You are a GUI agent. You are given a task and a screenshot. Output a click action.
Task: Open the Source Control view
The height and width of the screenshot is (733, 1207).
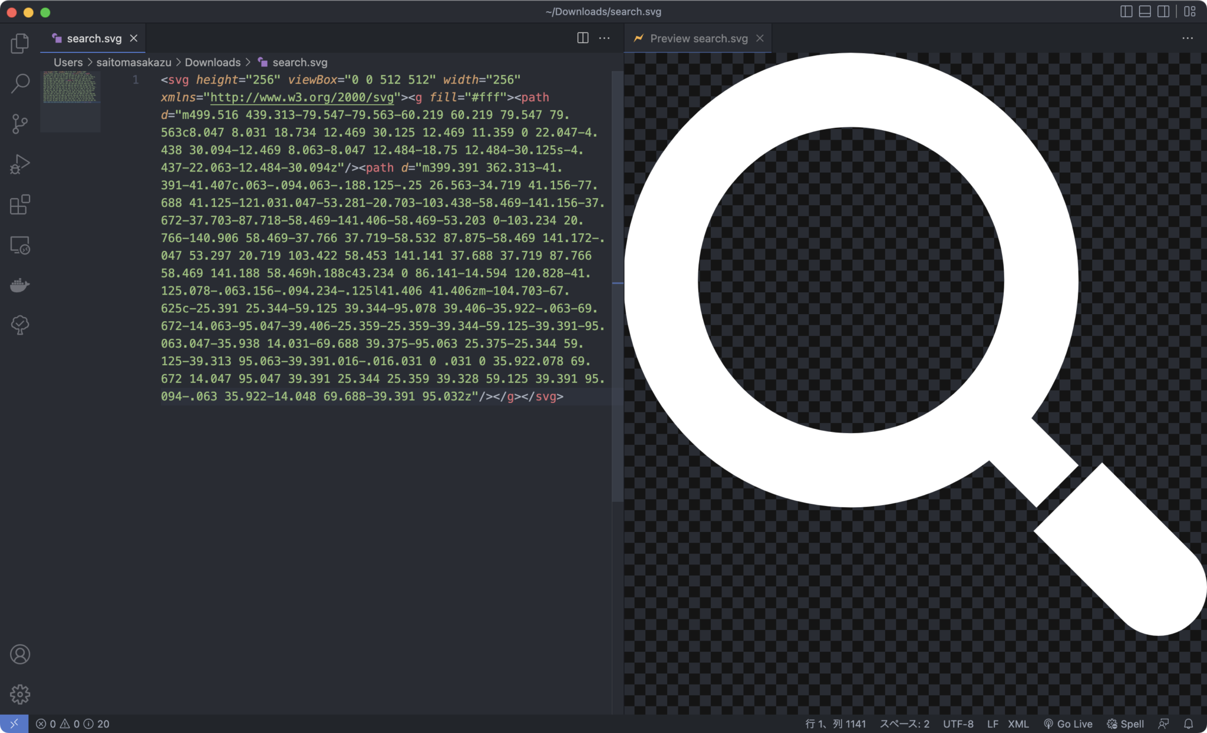tap(19, 123)
